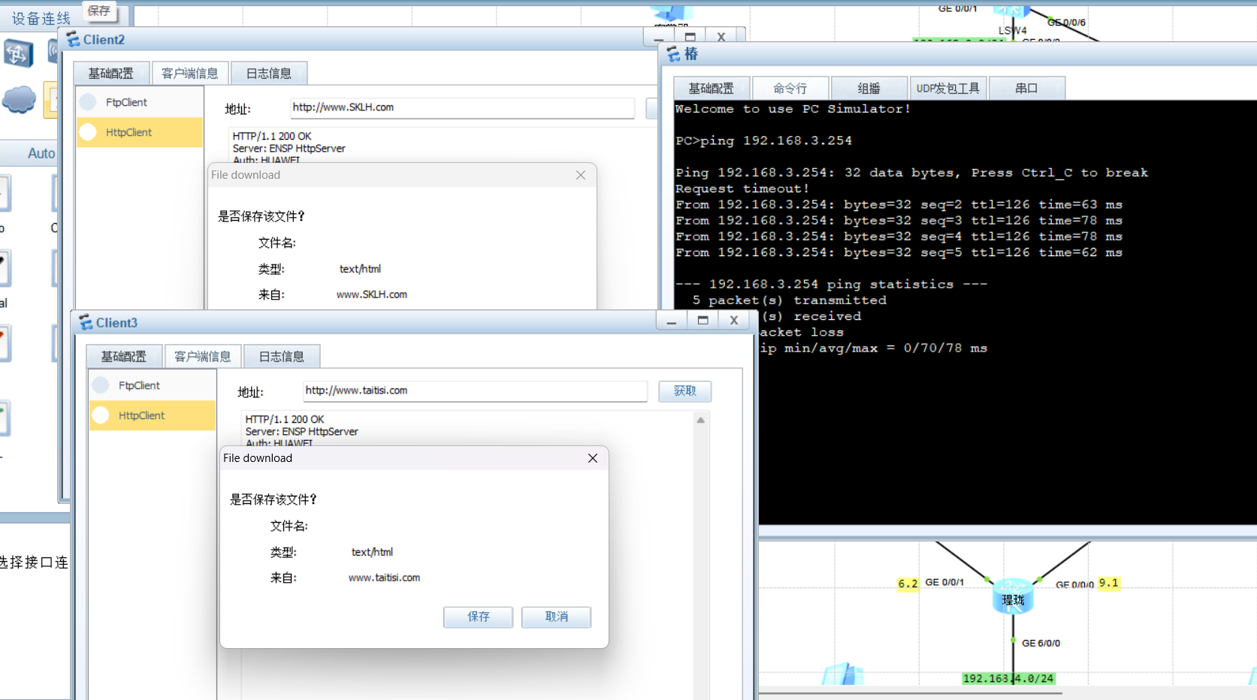Maximize the Client3 window
This screenshot has height=700, width=1257.
pos(703,321)
